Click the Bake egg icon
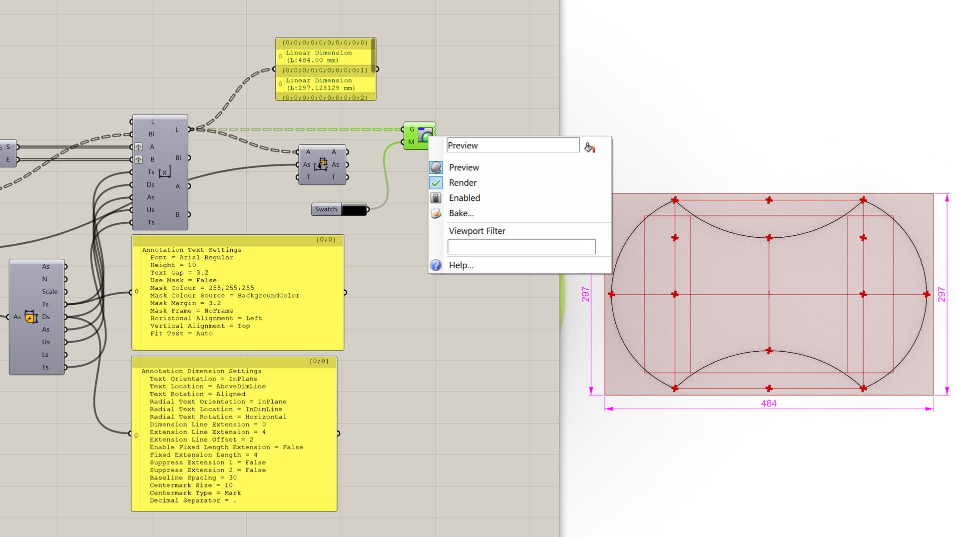959x537 pixels. pos(436,213)
